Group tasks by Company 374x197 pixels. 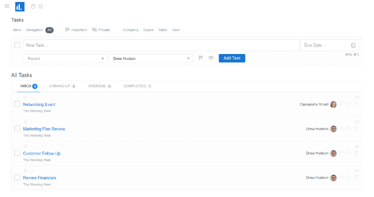(130, 30)
